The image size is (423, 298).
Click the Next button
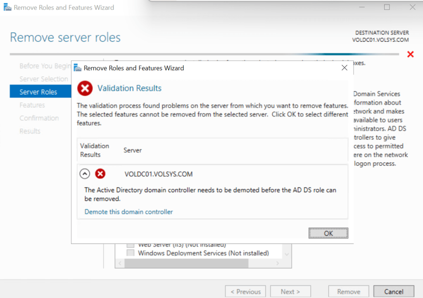pos(290,291)
